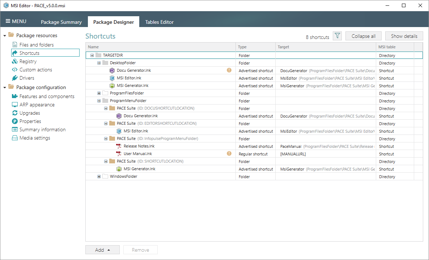Image resolution: width=429 pixels, height=260 pixels.
Task: Click the DesktopFolder folder icon
Action: (x=105, y=63)
